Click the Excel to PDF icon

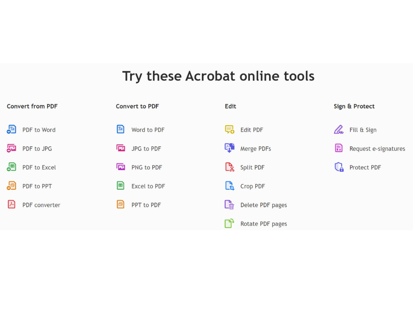(x=120, y=186)
